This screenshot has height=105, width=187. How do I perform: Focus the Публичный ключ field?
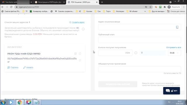pyautogui.click(x=140, y=40)
